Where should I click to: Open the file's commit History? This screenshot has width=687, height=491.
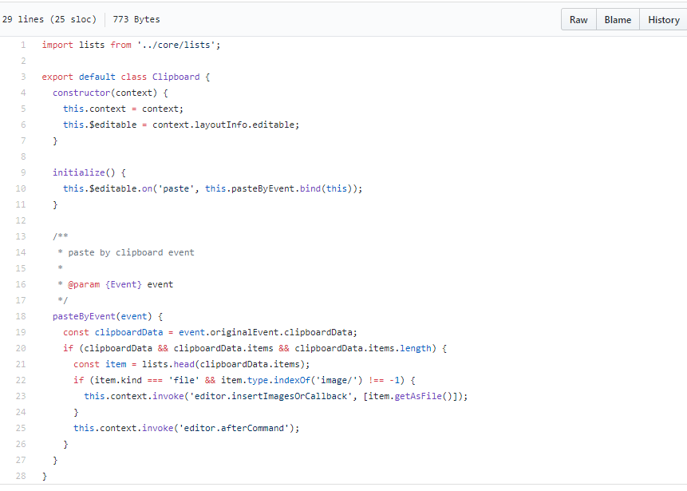coord(662,19)
